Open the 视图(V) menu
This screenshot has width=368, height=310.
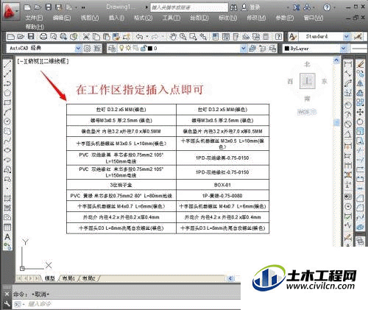90,18
